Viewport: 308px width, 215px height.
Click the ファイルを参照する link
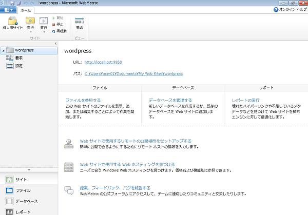click(x=83, y=100)
